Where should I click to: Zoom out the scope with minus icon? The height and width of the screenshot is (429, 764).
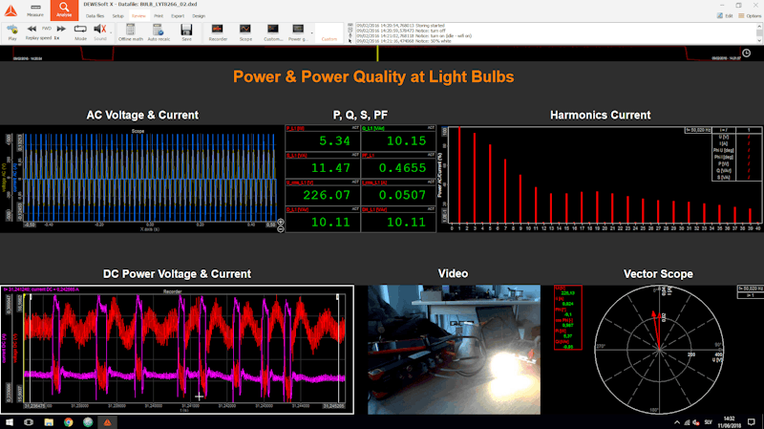pyautogui.click(x=281, y=229)
